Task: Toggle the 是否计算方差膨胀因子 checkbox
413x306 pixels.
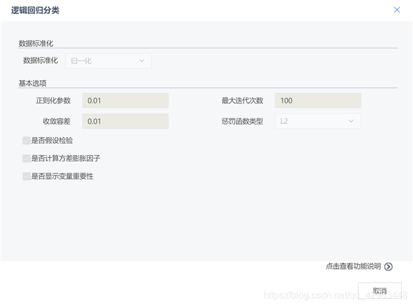Action: pos(27,158)
